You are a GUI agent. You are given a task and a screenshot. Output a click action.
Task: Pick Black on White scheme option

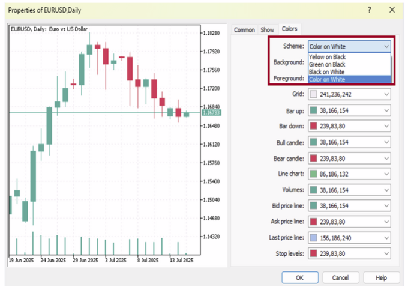[327, 71]
